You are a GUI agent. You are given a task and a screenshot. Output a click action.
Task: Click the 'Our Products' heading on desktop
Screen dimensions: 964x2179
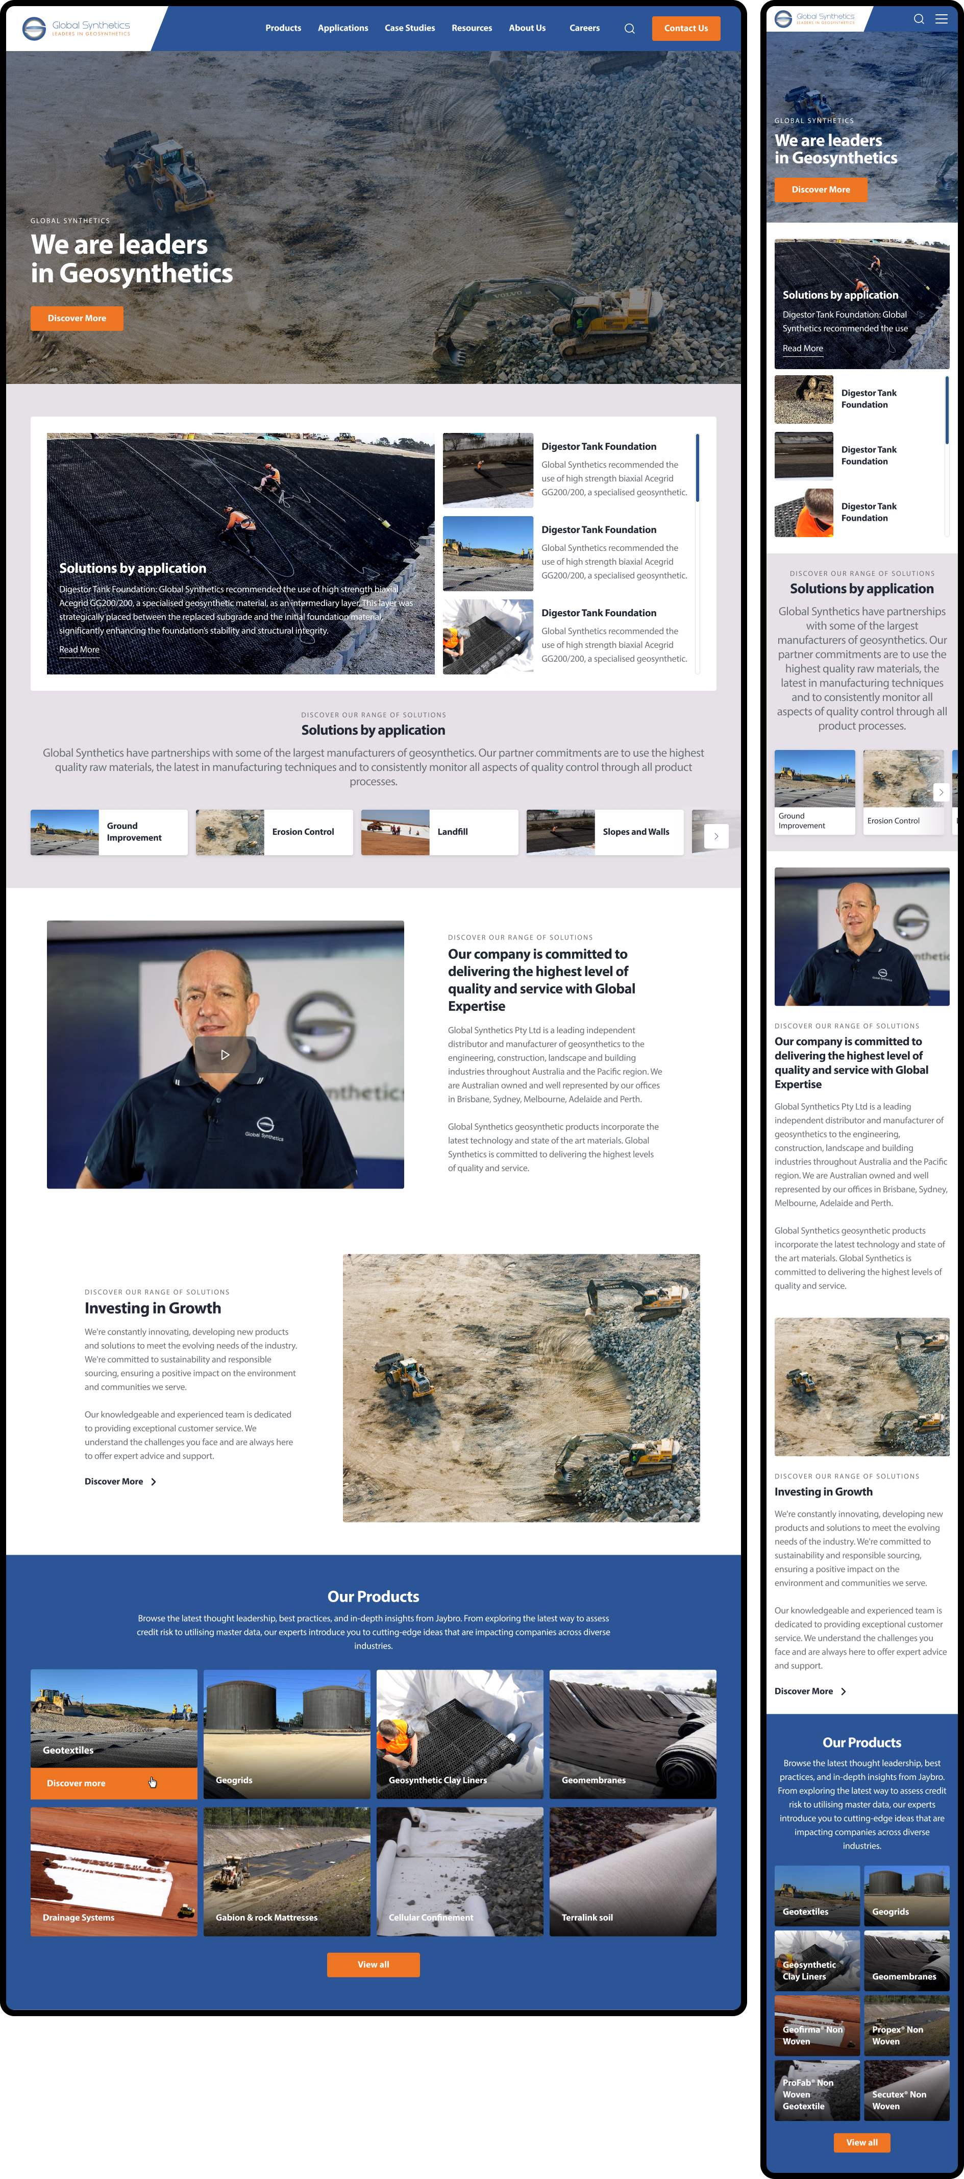(x=373, y=1596)
